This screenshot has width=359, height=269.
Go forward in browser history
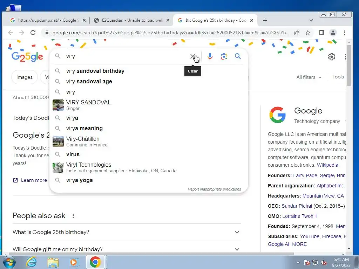[22, 33]
